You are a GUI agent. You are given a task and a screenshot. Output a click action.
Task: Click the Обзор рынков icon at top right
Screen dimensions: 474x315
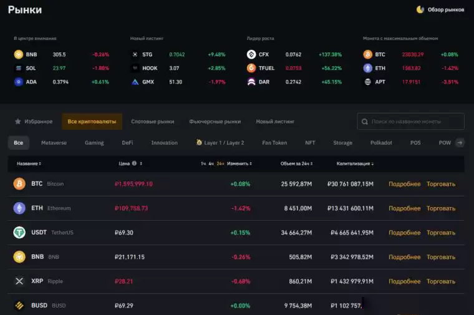(420, 9)
